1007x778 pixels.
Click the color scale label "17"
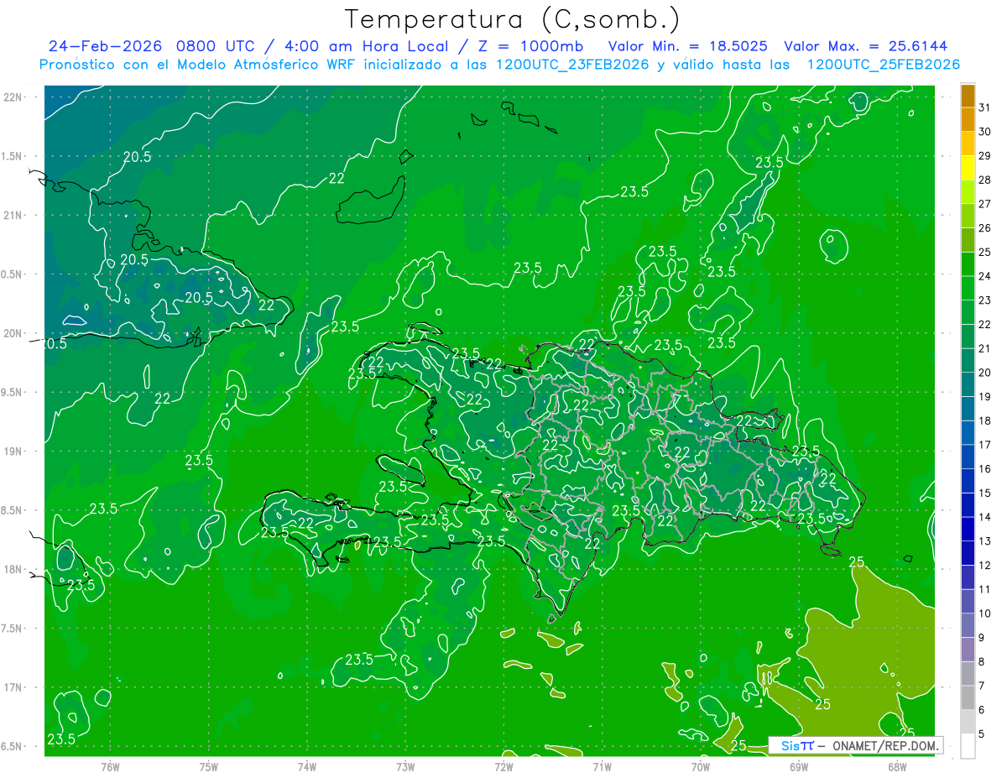pos(984,445)
